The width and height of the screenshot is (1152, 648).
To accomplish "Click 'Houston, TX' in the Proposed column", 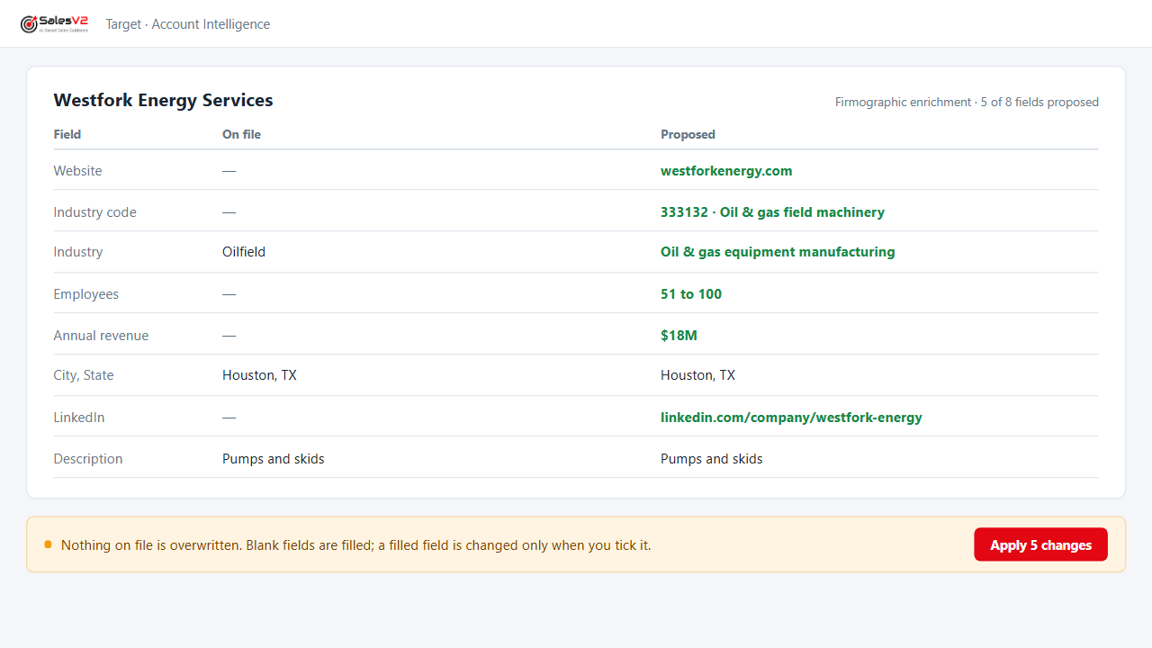I will pos(697,375).
